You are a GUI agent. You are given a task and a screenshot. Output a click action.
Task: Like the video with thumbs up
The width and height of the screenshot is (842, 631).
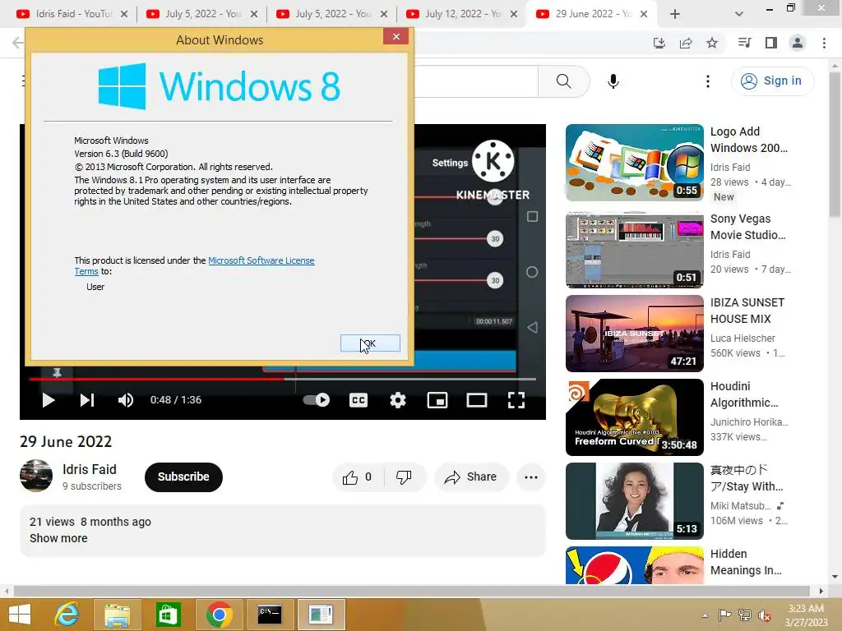click(x=358, y=477)
